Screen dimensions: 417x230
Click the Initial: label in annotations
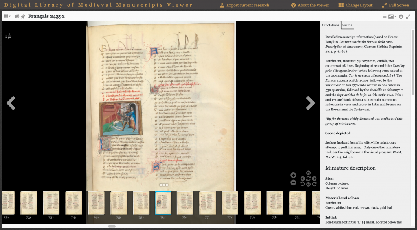[331, 217]
